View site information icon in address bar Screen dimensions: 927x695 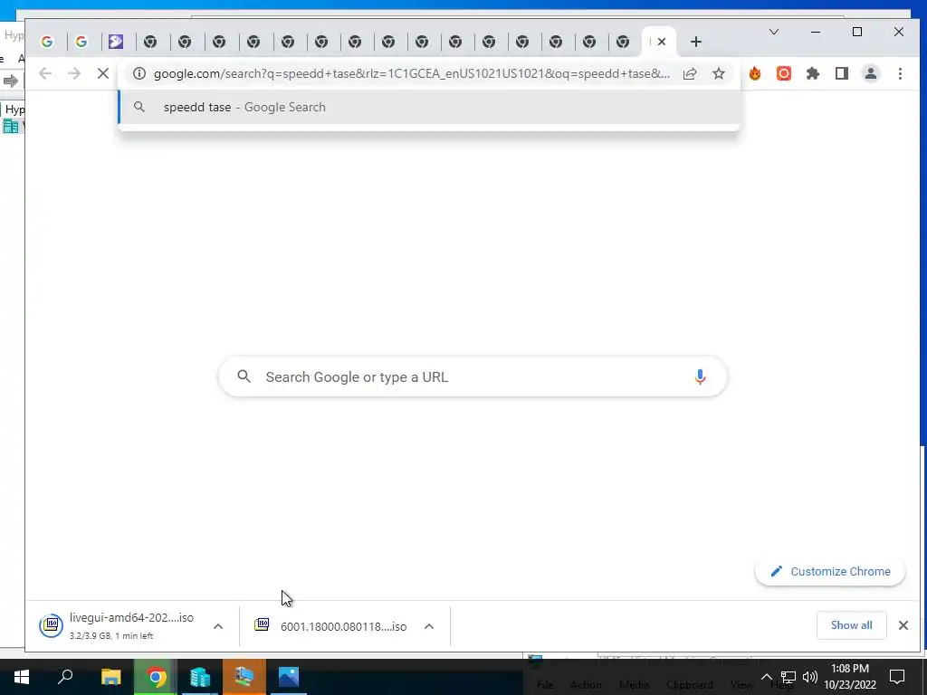[x=139, y=74]
